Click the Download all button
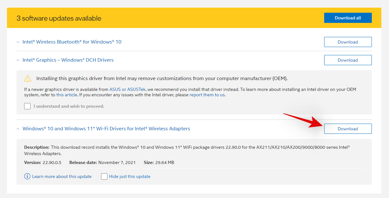389x198 pixels. [x=348, y=18]
